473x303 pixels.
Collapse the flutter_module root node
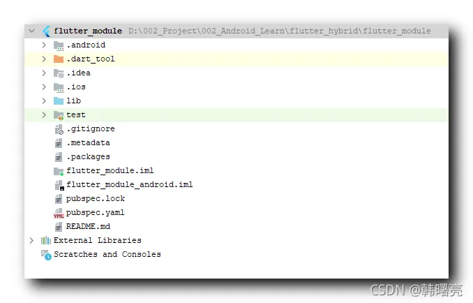coord(31,31)
